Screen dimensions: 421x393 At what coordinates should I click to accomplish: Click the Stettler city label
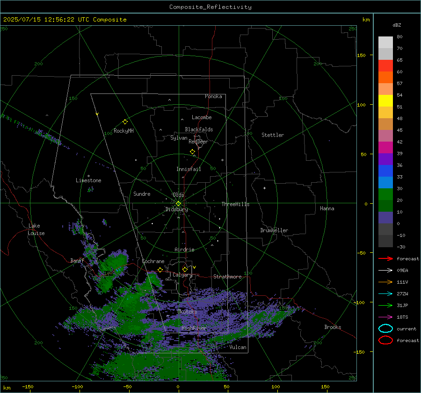[x=273, y=135]
